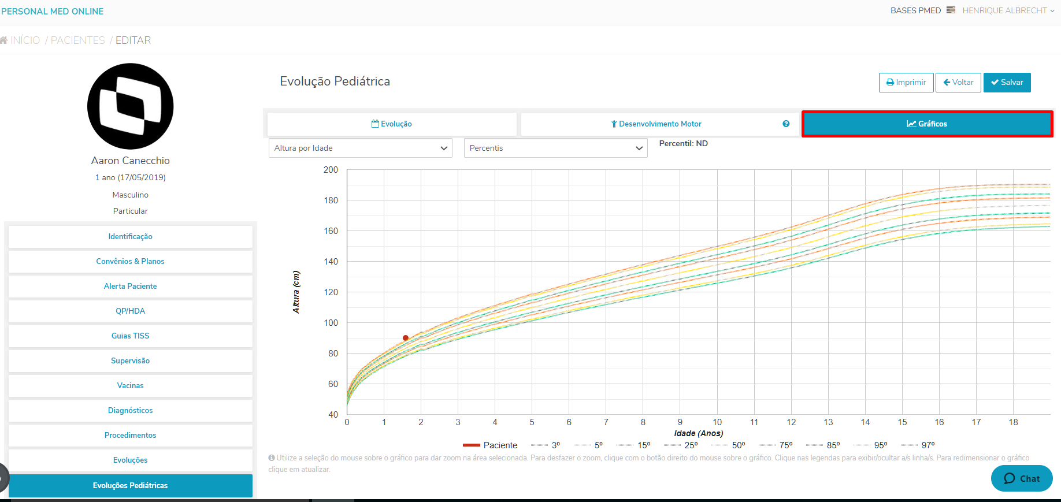Toggle the 15º percentile legend line
This screenshot has width=1061, height=502.
click(x=633, y=445)
